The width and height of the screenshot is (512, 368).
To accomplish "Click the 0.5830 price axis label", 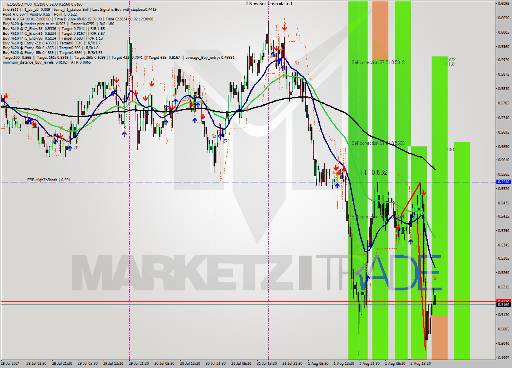I will [504, 89].
